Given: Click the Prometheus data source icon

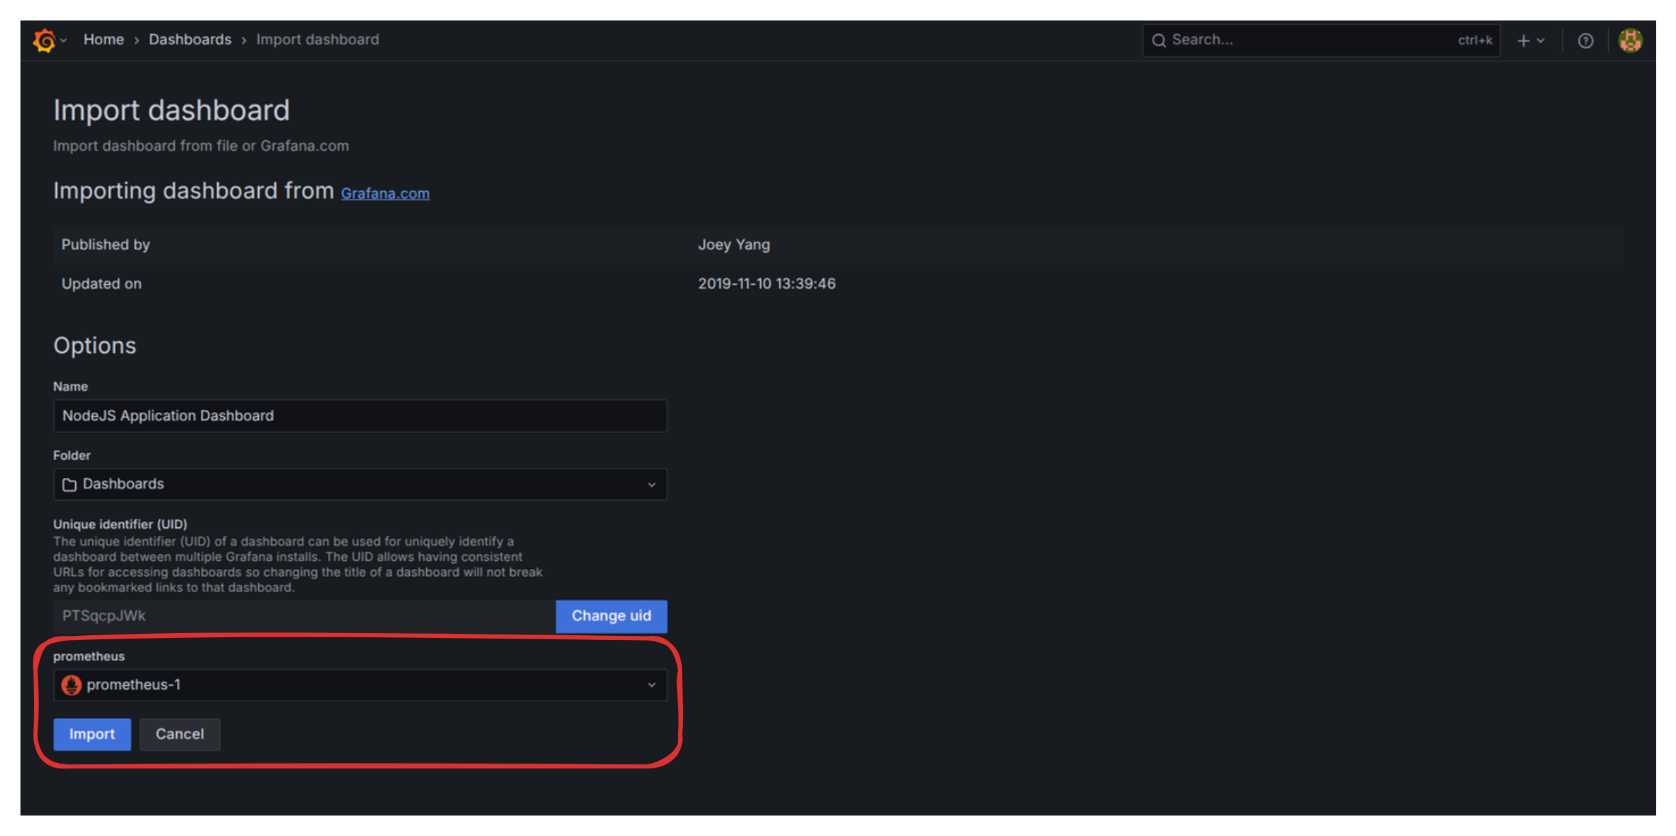Looking at the screenshot, I should (71, 684).
